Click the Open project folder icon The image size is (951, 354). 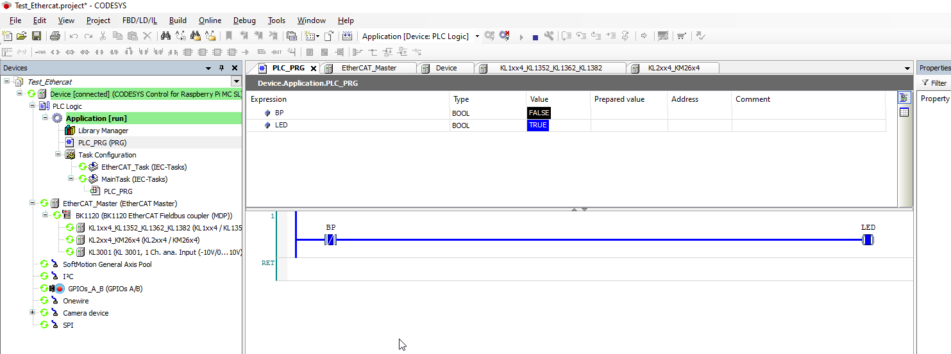[22, 36]
